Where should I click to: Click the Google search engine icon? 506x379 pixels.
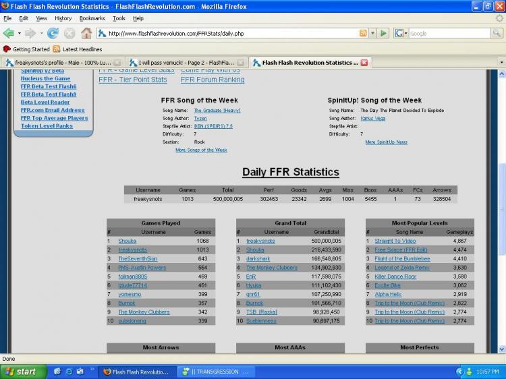pos(399,33)
